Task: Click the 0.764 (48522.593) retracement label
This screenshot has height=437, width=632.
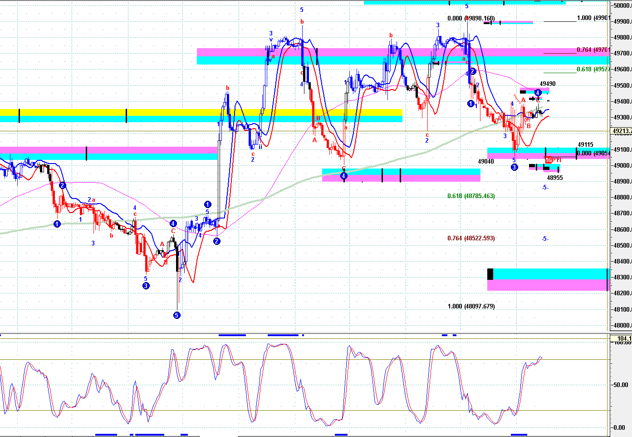Action: (x=471, y=238)
